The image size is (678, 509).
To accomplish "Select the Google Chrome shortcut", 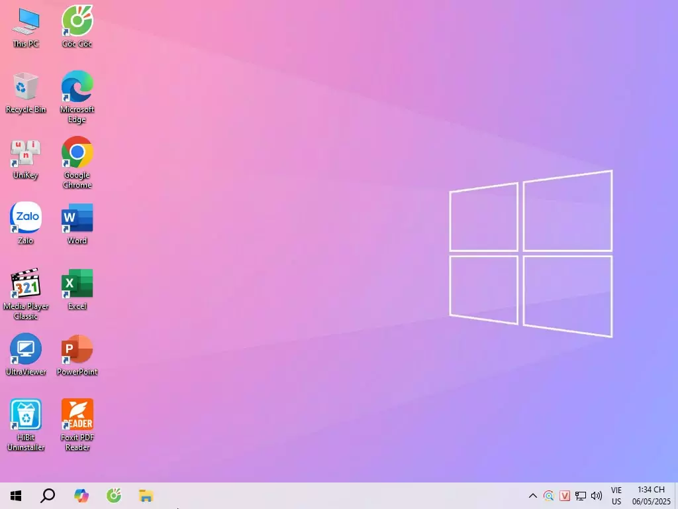I will coord(77,163).
